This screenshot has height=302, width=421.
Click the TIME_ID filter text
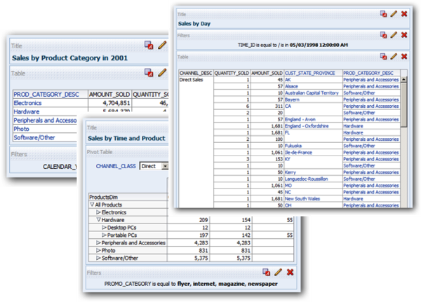(x=293, y=45)
